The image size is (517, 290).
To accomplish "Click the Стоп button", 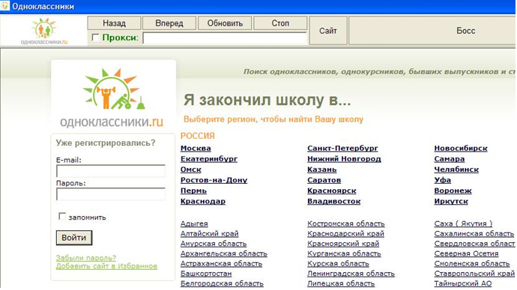I will tap(280, 23).
